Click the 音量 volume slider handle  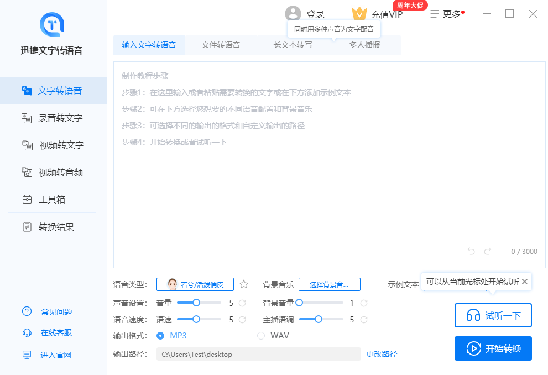click(x=196, y=303)
